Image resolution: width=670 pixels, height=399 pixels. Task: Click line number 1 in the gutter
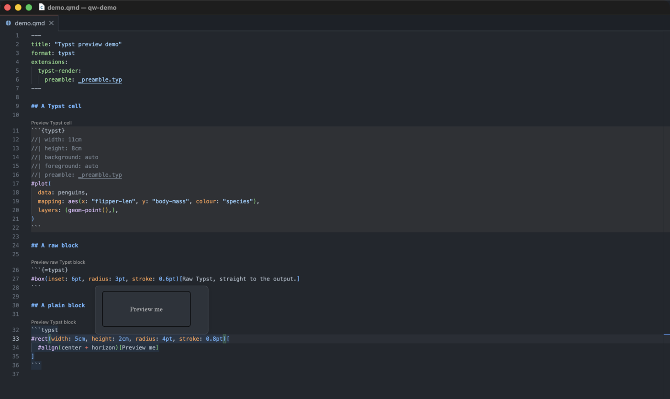(x=17, y=35)
